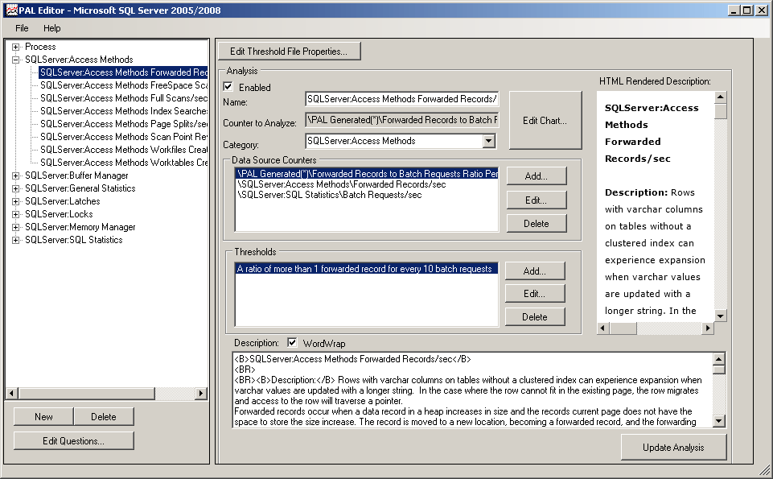Add a data source counter
Screen dimensions: 773x479
click(x=537, y=176)
